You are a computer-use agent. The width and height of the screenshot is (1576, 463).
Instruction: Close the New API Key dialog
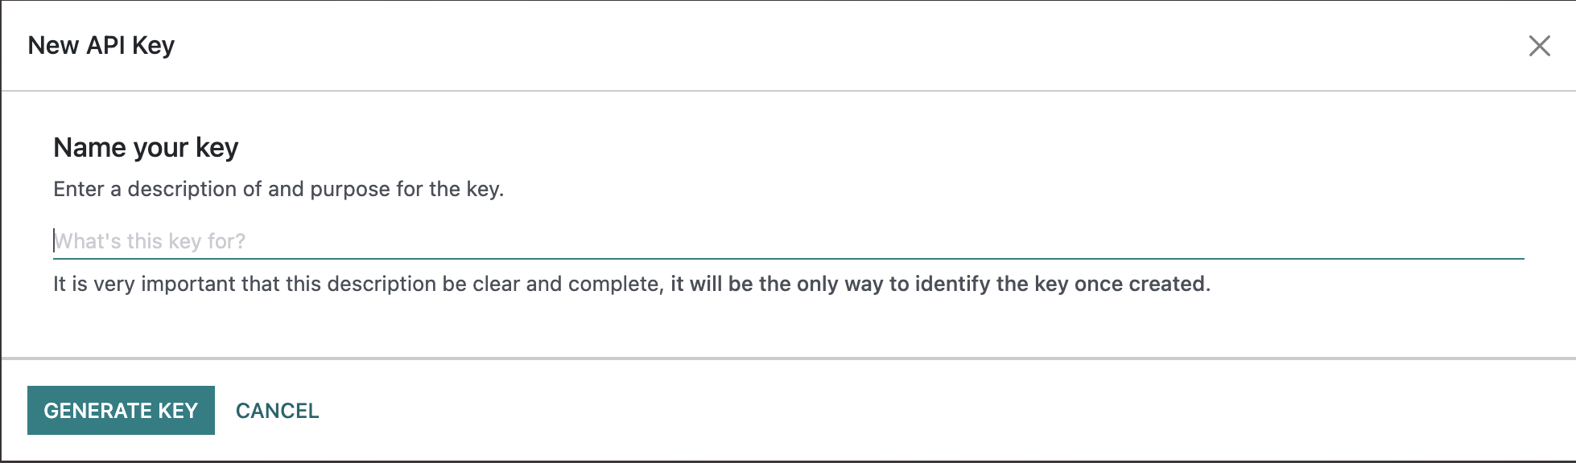point(1539,46)
